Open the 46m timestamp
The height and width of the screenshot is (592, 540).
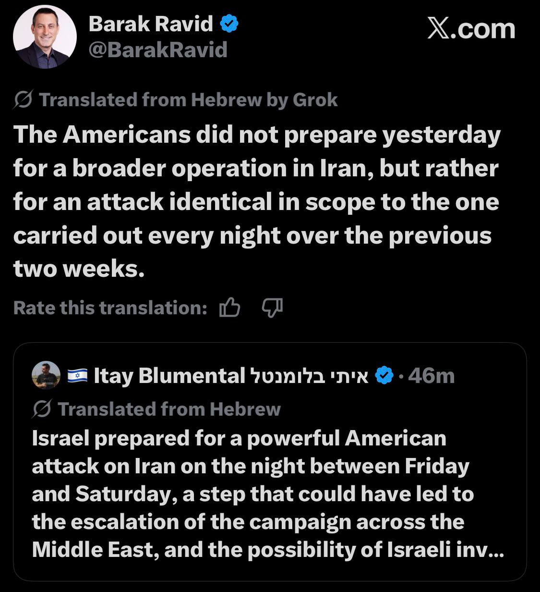coord(431,376)
